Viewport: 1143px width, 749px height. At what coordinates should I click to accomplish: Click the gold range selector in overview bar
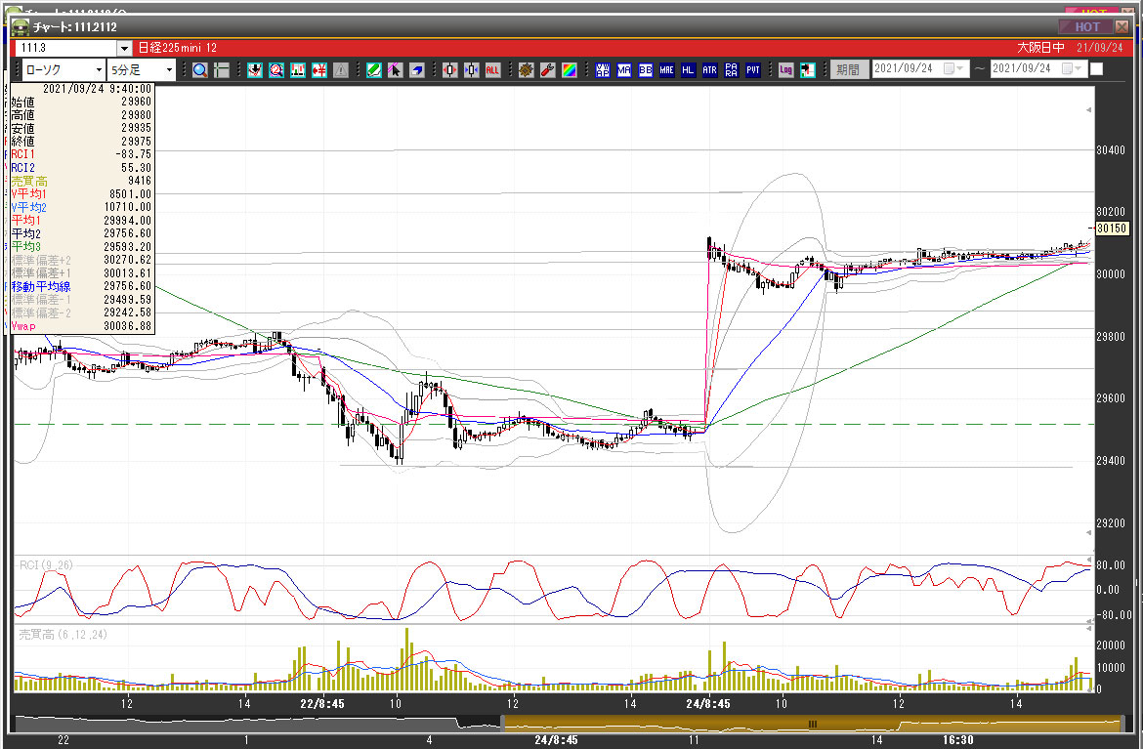(812, 725)
